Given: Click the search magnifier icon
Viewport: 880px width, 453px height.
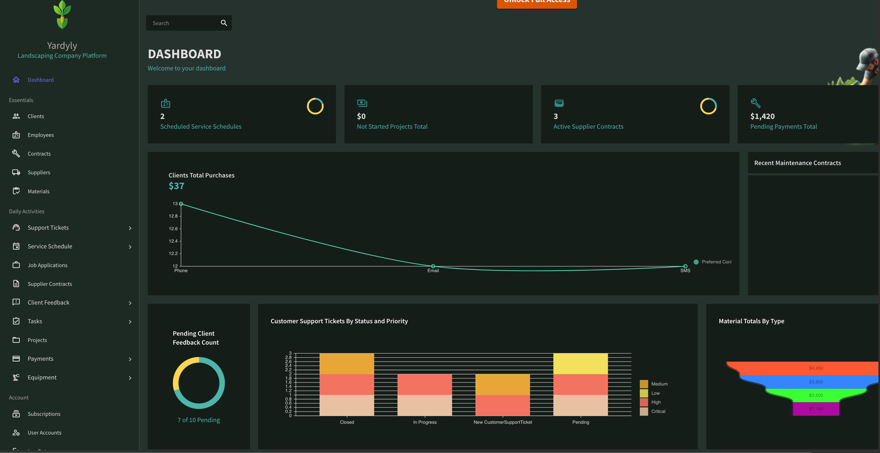Looking at the screenshot, I should click(224, 23).
